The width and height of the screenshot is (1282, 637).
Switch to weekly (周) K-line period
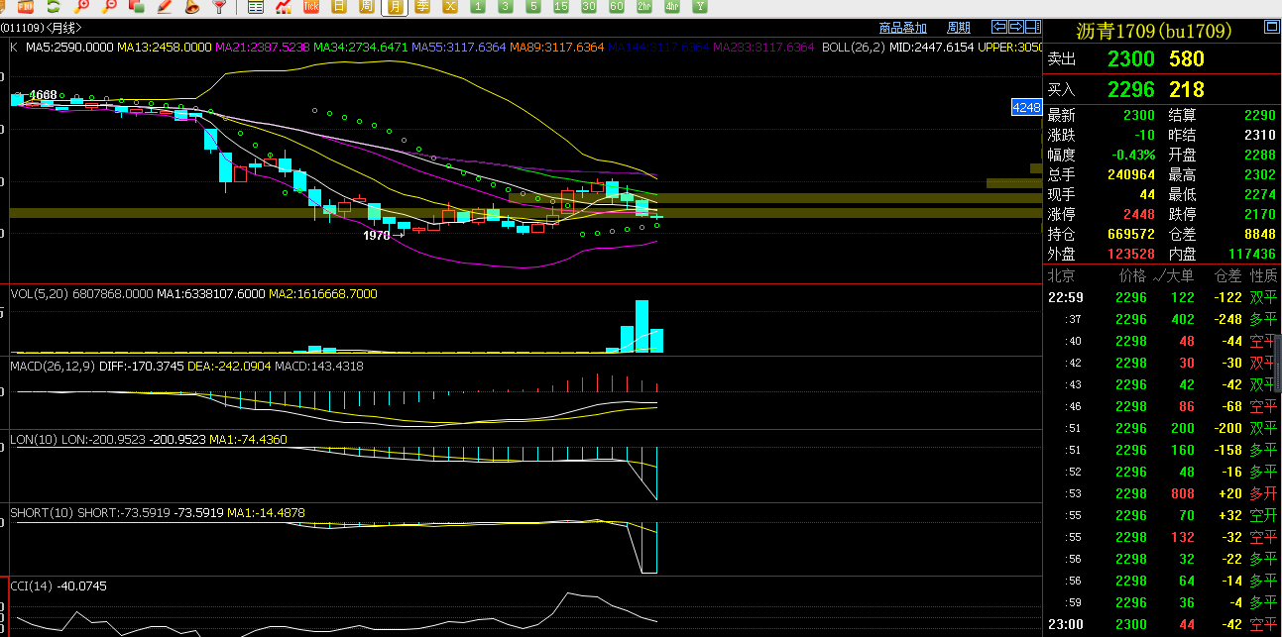pos(367,6)
